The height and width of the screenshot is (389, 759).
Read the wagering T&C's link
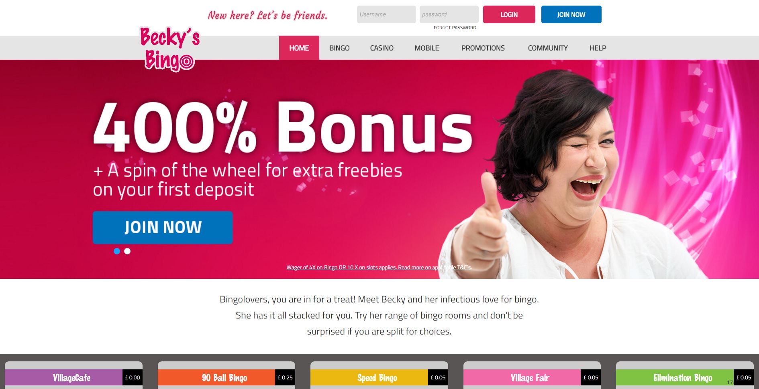379,267
